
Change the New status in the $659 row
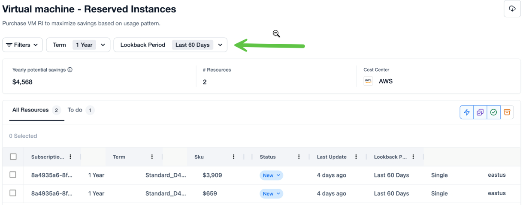click(271, 194)
